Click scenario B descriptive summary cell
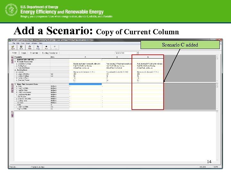 click(x=117, y=64)
